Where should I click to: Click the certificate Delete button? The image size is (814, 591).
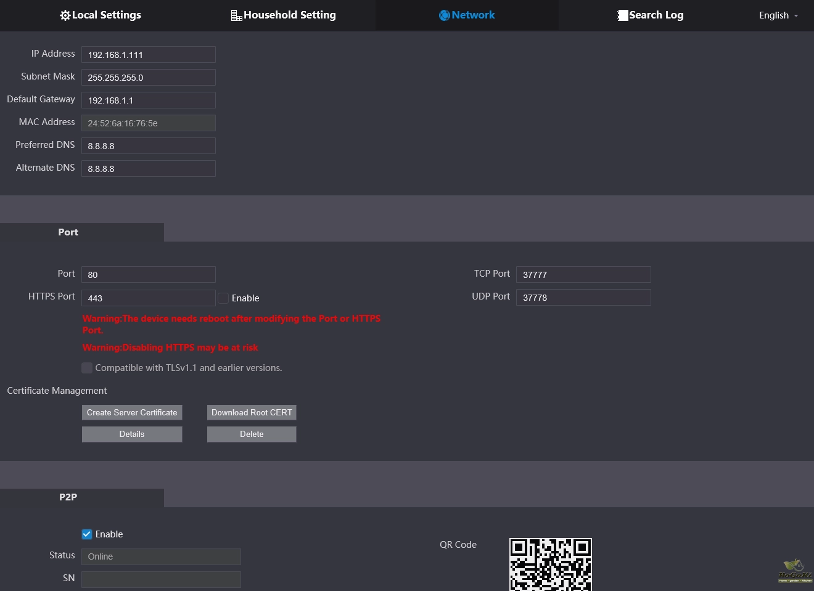coord(252,434)
